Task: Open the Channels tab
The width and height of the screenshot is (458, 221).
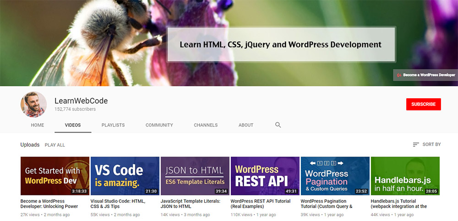Action: click(206, 125)
